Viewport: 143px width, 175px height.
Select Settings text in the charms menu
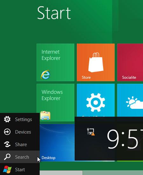coord(24,120)
